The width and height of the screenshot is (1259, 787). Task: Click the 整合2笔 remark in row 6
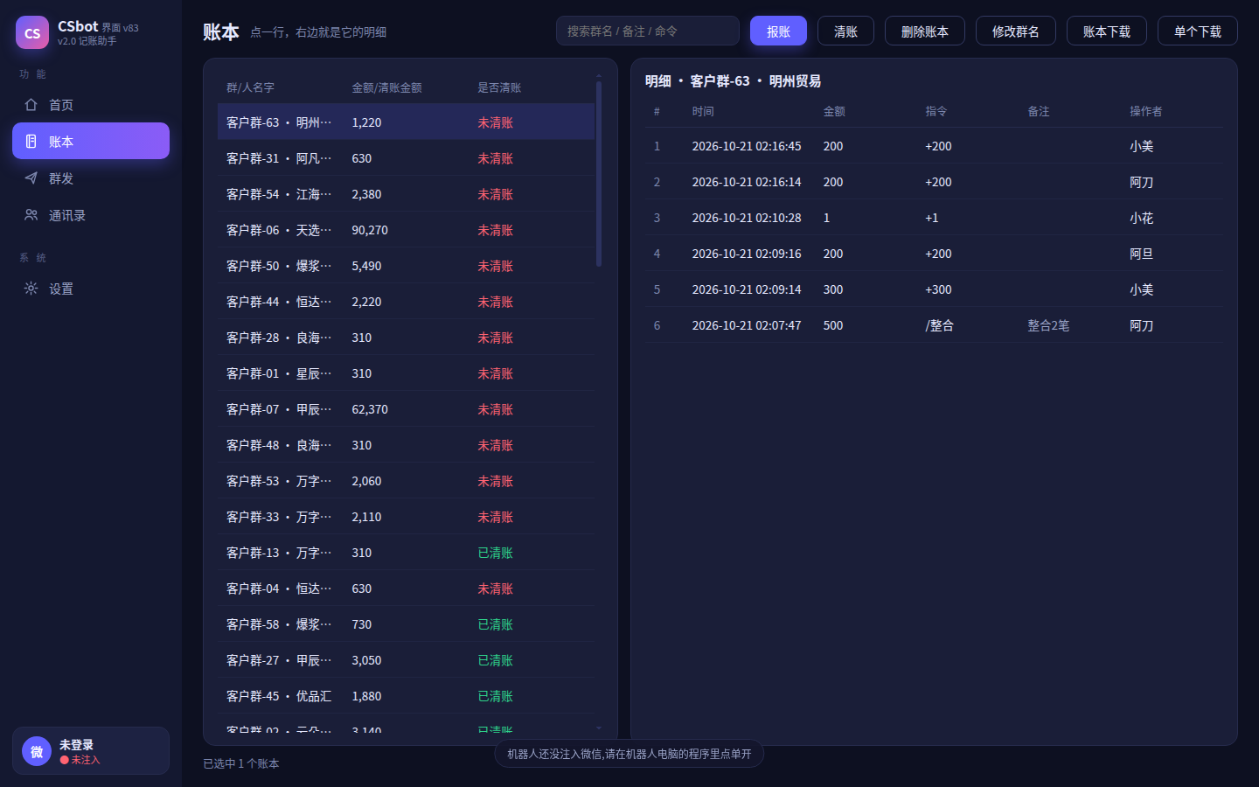click(x=1048, y=325)
